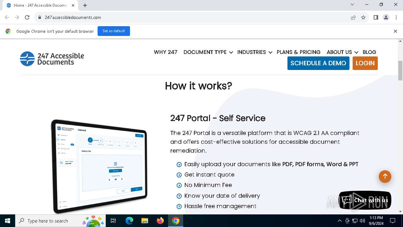Click Set as default button
The height and width of the screenshot is (227, 403).
pos(114,31)
